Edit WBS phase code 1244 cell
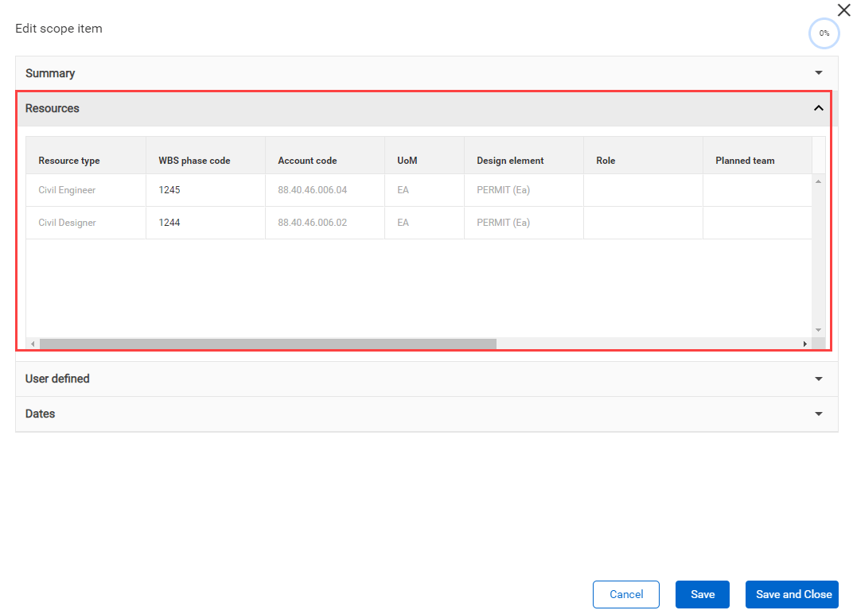The image size is (853, 614). [205, 223]
